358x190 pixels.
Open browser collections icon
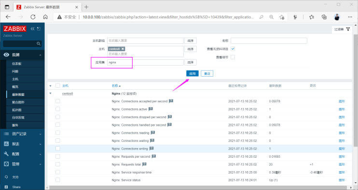click(x=324, y=17)
